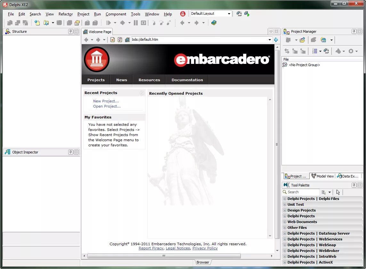Click the bds:/default.htm address field
The image size is (366, 269).
tap(199, 39)
